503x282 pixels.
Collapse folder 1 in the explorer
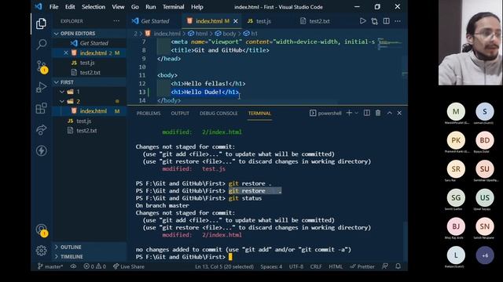[62, 92]
